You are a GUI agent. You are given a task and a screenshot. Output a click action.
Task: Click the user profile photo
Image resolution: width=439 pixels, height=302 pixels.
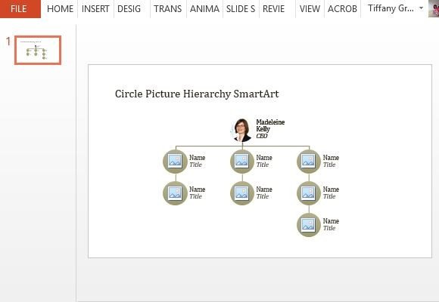coord(434,8)
